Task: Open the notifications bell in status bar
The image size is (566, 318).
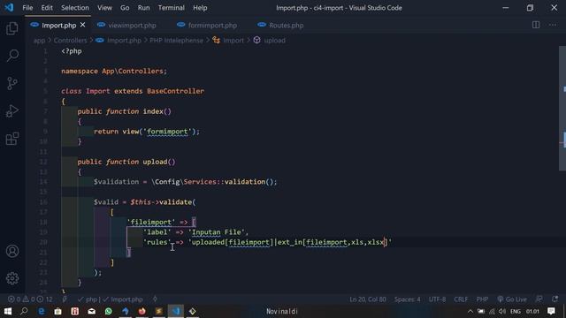Action: 555,299
